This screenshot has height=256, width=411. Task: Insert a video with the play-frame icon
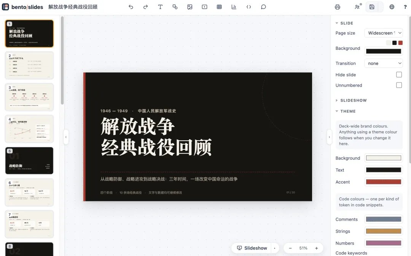[x=204, y=7]
